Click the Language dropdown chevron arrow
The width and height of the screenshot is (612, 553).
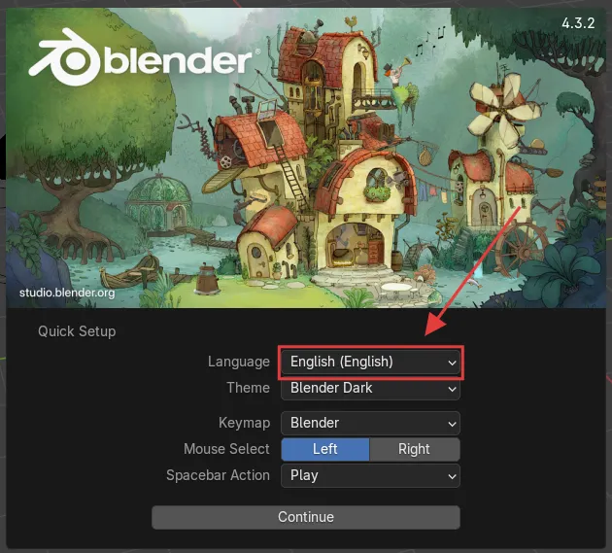point(452,363)
